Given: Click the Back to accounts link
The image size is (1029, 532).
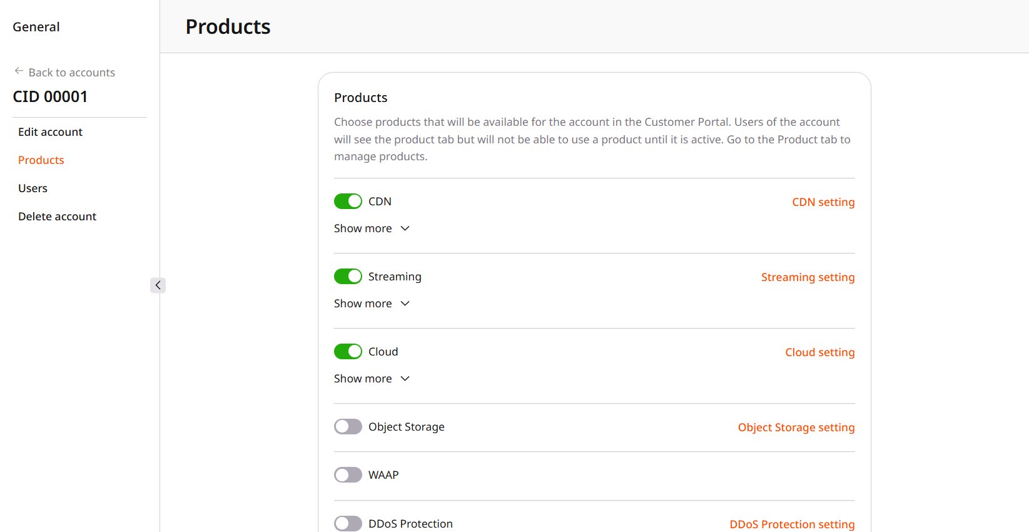Looking at the screenshot, I should [x=71, y=73].
